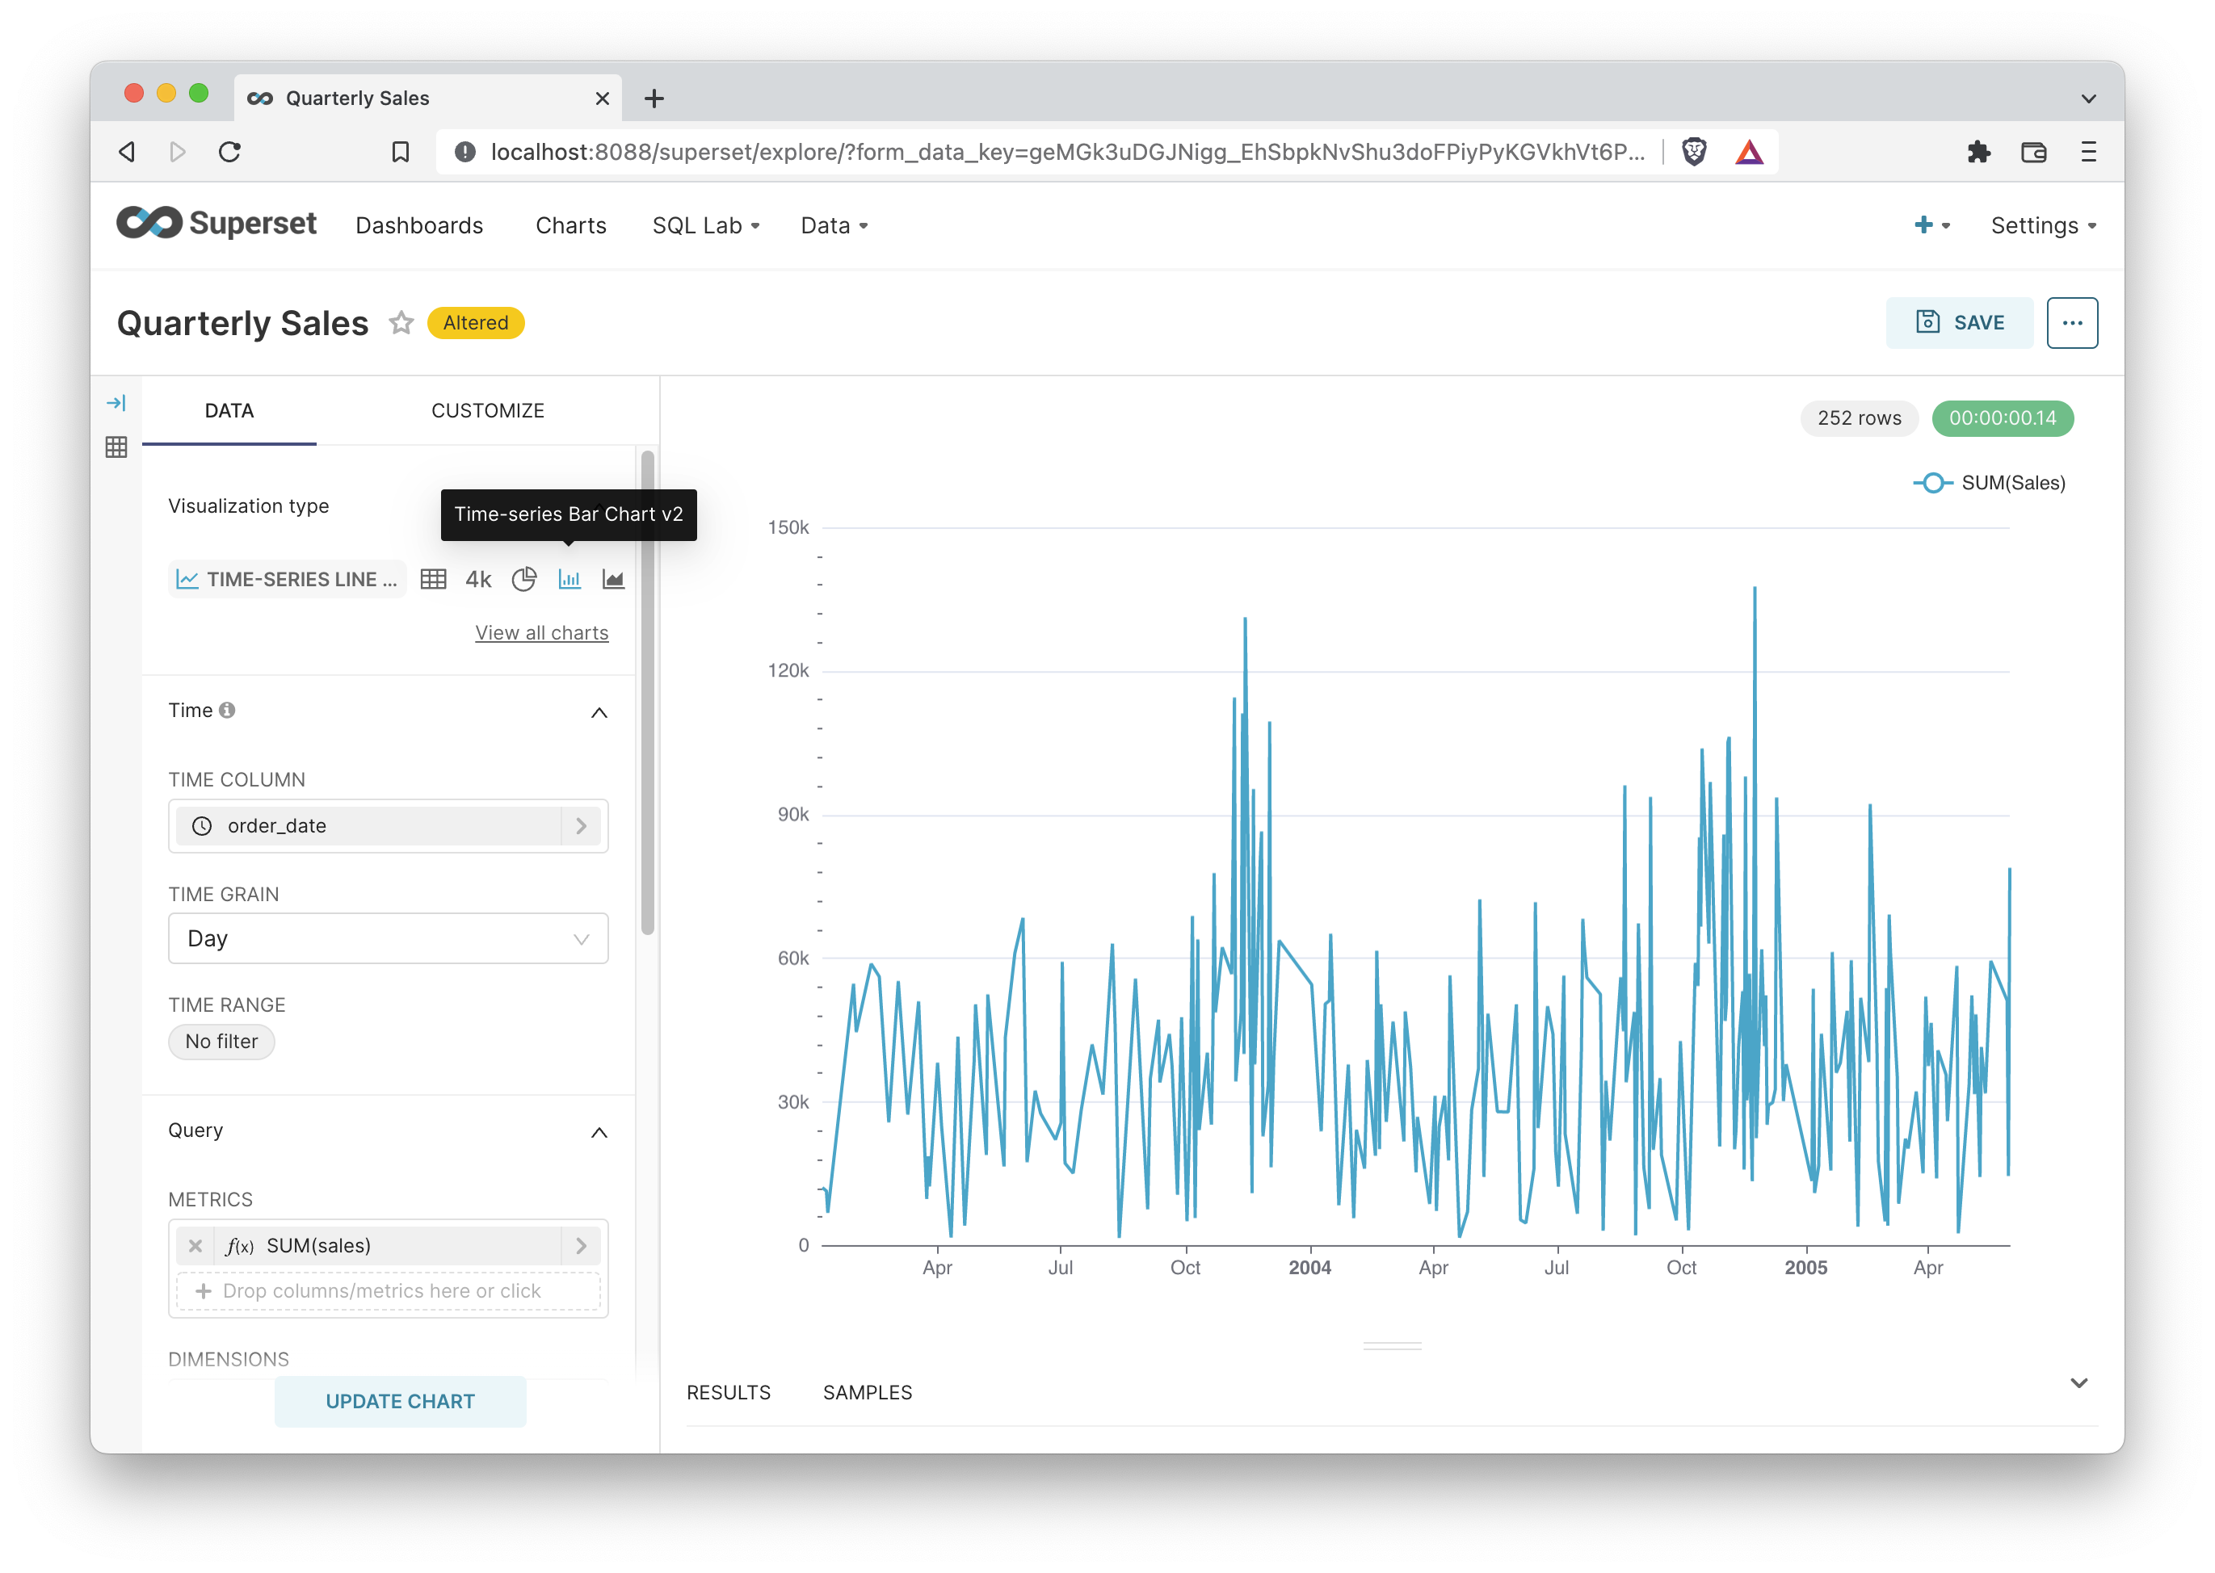2215x1573 pixels.
Task: Collapse the data panel using arrow icon
Action: click(116, 403)
